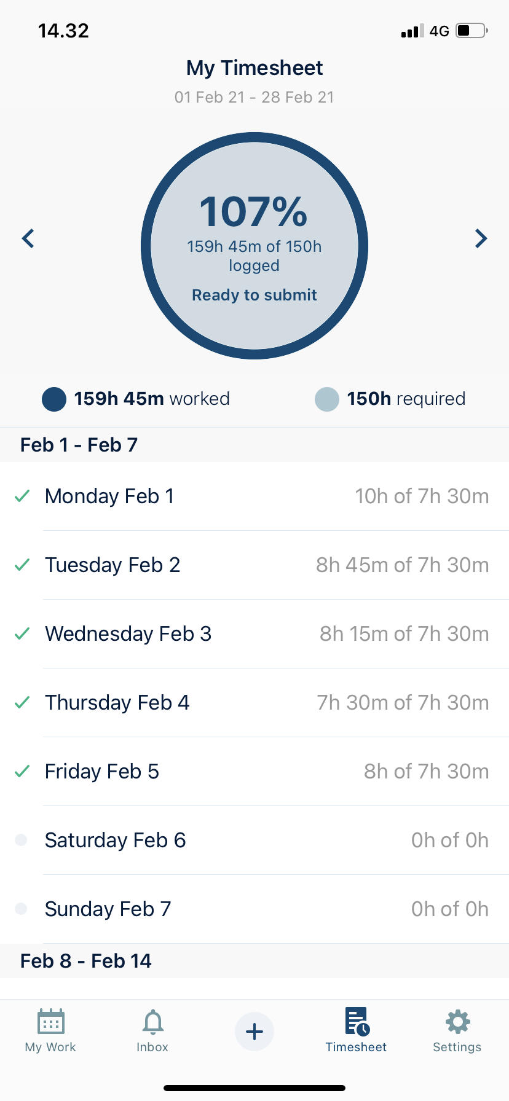Select the Timesheet document-clock icon
Image resolution: width=509 pixels, height=1101 pixels.
[357, 1021]
